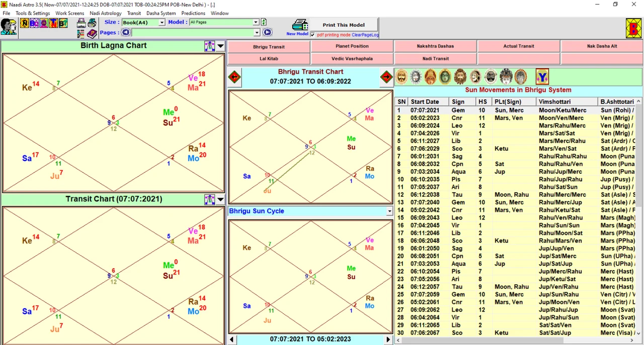The height and width of the screenshot is (345, 644).
Task: Click the Lal Kitab button
Action: [269, 59]
